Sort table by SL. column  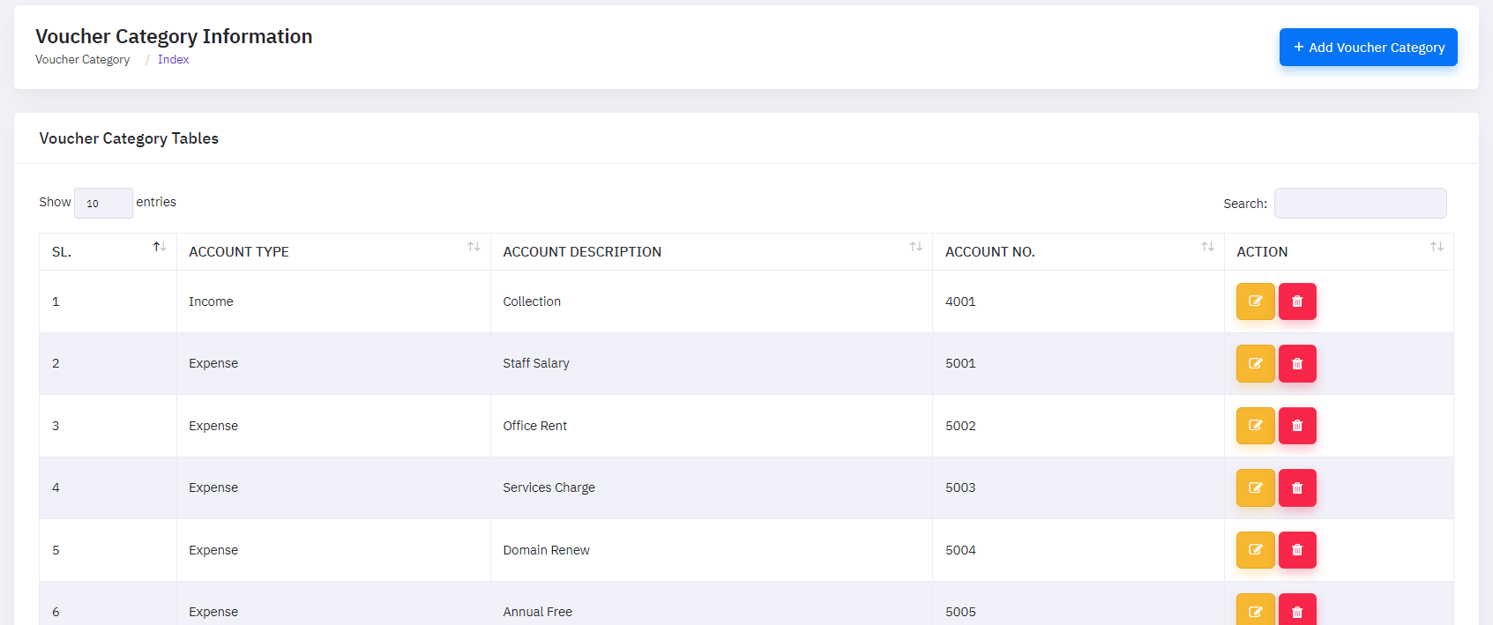[108, 252]
